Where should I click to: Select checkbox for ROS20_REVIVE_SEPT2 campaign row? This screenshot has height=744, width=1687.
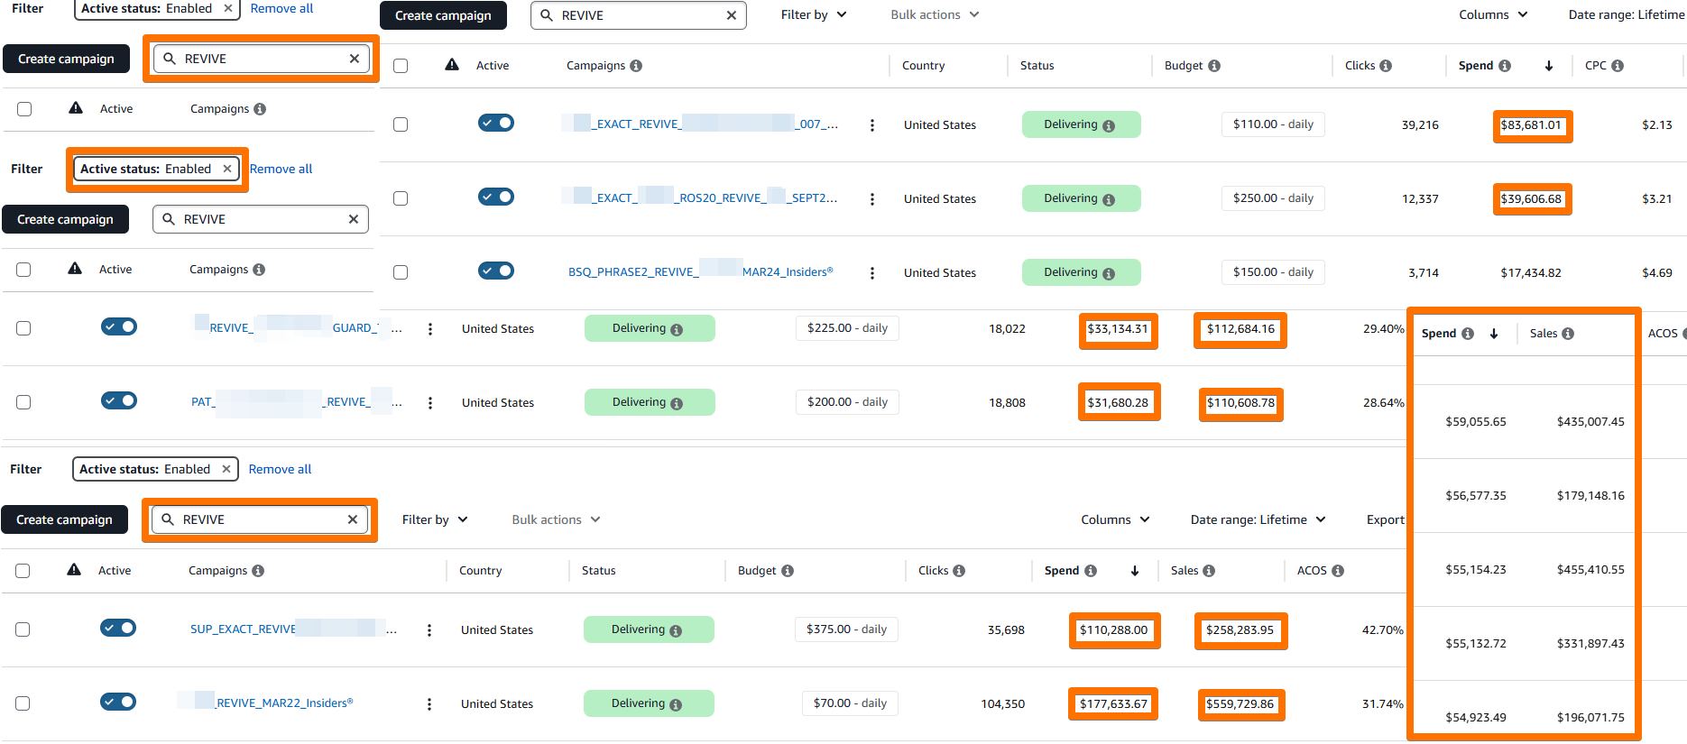[401, 198]
